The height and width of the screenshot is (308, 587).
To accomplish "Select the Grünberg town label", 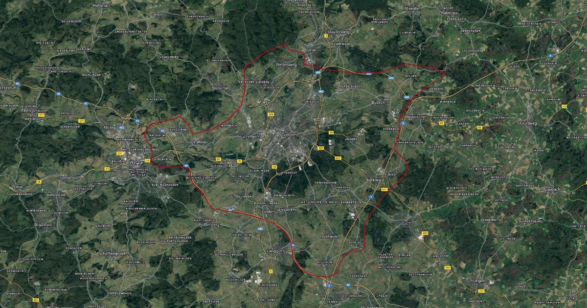I will pyautogui.click(x=528, y=123).
